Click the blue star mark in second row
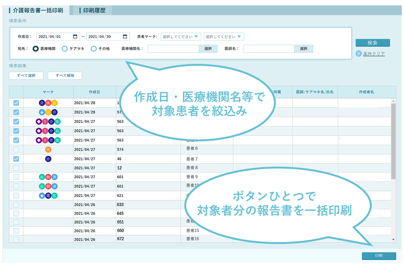 tap(42, 112)
